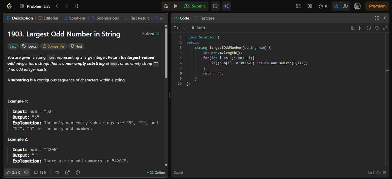Viewport: 392px width, 179px height.
Task: Click code line 8 return statement
Action: click(x=213, y=73)
